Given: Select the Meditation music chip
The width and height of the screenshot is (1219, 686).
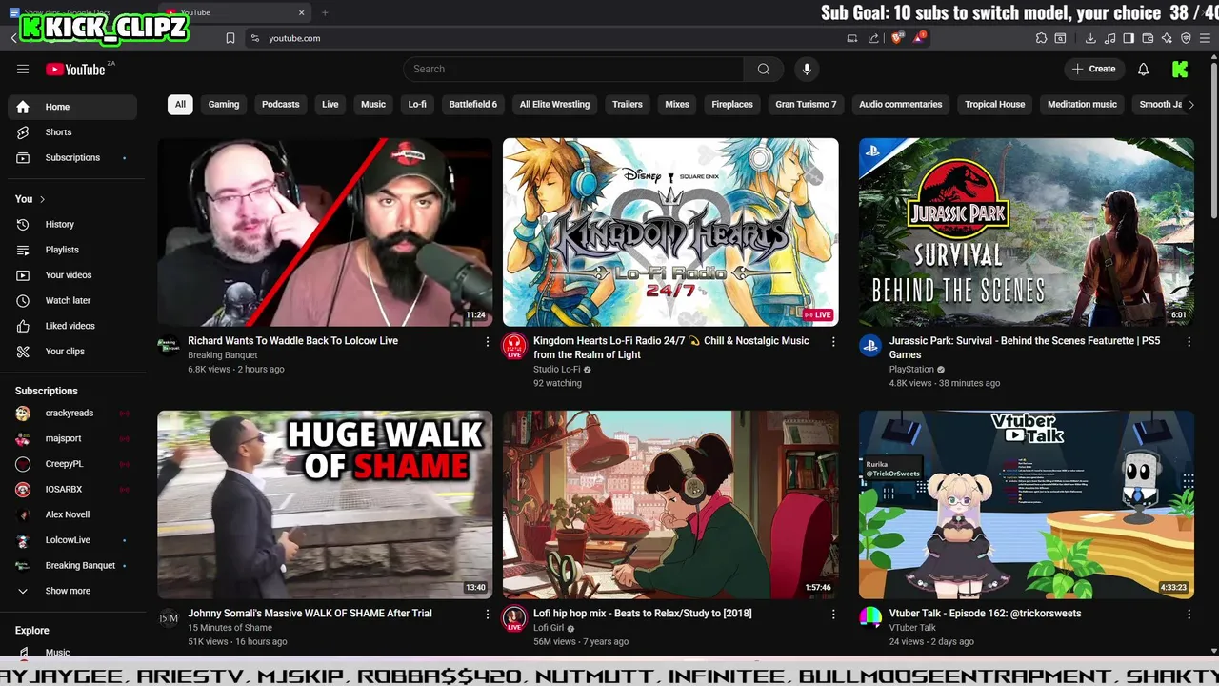Looking at the screenshot, I should coord(1082,105).
